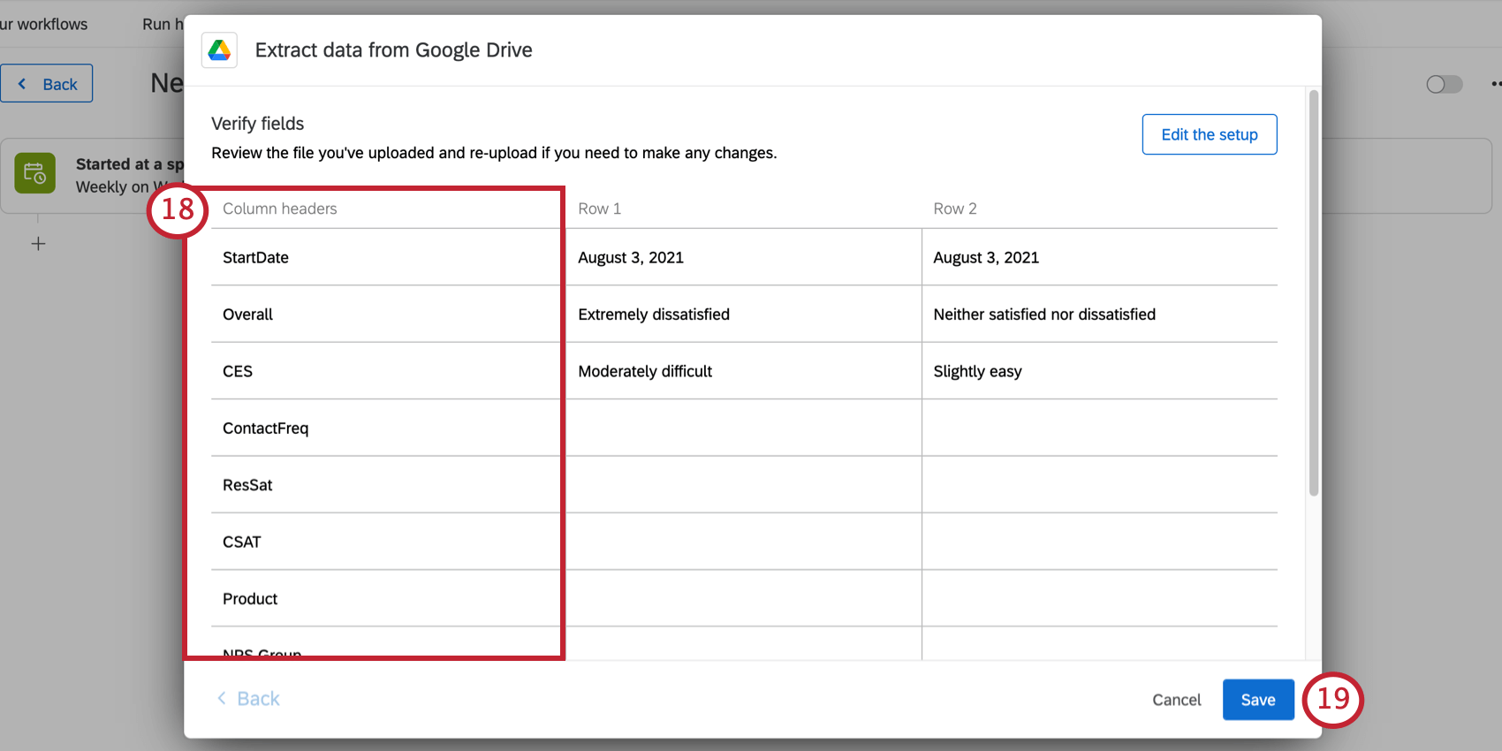Click the dialog Back chevron arrow
Image resolution: width=1502 pixels, height=751 pixels.
point(222,698)
